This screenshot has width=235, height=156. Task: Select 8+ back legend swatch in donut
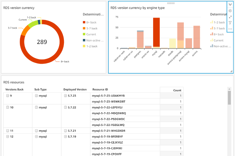(x=84, y=22)
